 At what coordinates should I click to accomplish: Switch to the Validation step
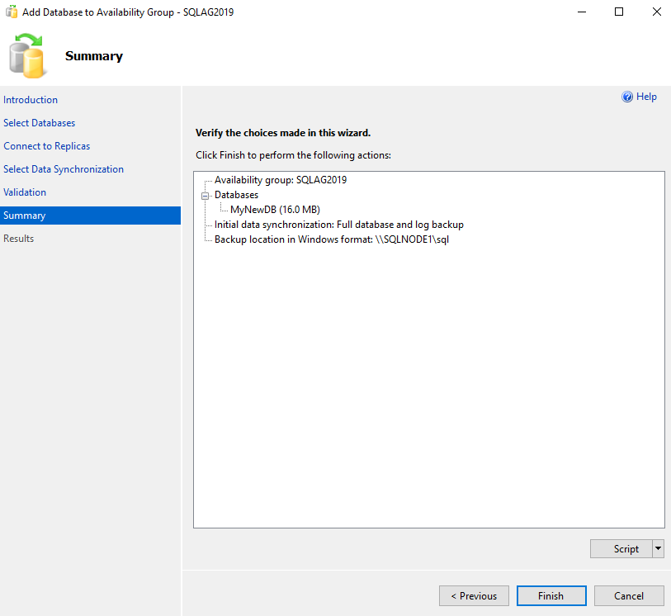[25, 192]
